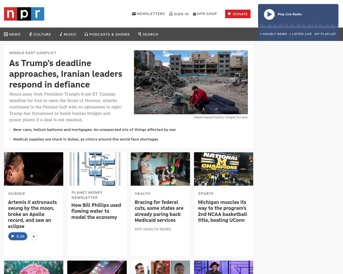Read the Michigan NCAA title headline
343x274 pixels.
pos(222,211)
